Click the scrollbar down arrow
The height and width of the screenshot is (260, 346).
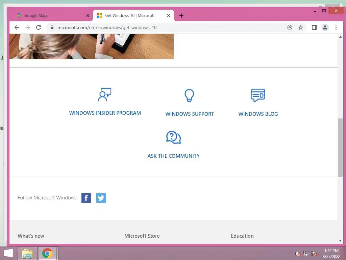tap(340, 241)
